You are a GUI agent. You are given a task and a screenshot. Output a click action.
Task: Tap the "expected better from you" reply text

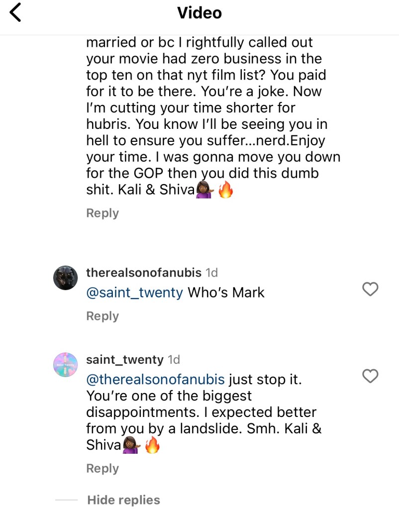click(x=201, y=412)
